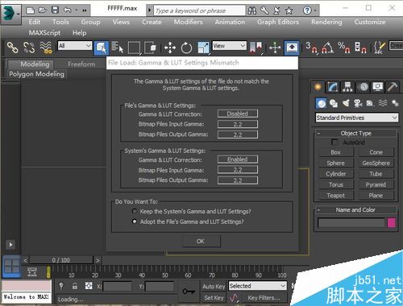Click the Undo arrow icon
Image resolution: width=403 pixels, height=306 pixels.
(x=68, y=10)
